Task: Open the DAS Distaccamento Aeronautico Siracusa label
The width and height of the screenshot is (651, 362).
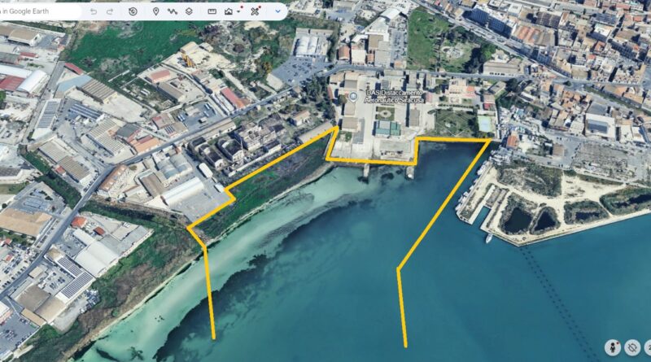Action: (394, 97)
